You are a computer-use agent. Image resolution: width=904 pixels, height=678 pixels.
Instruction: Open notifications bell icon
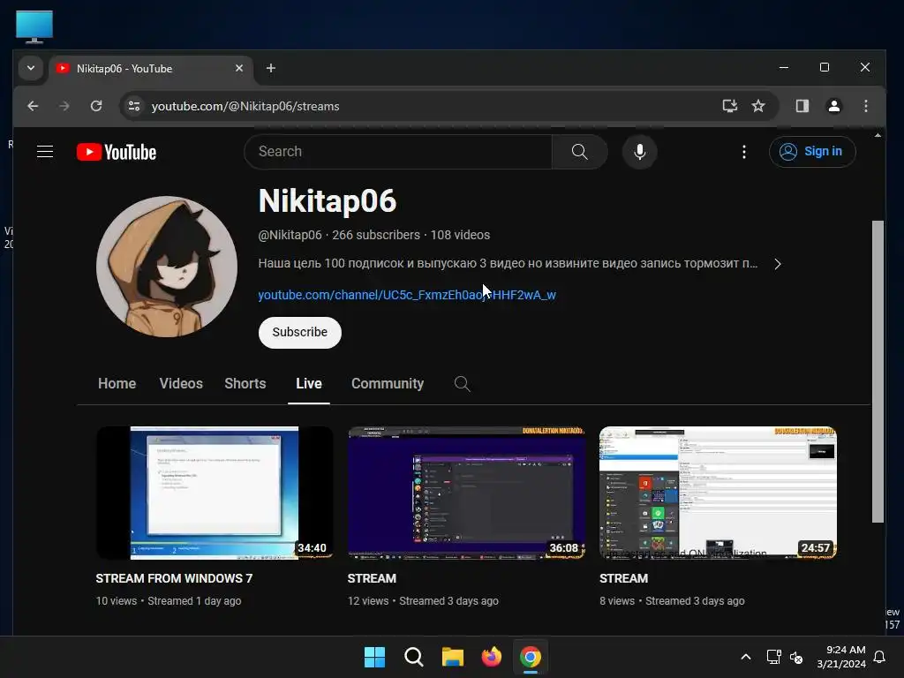879,657
